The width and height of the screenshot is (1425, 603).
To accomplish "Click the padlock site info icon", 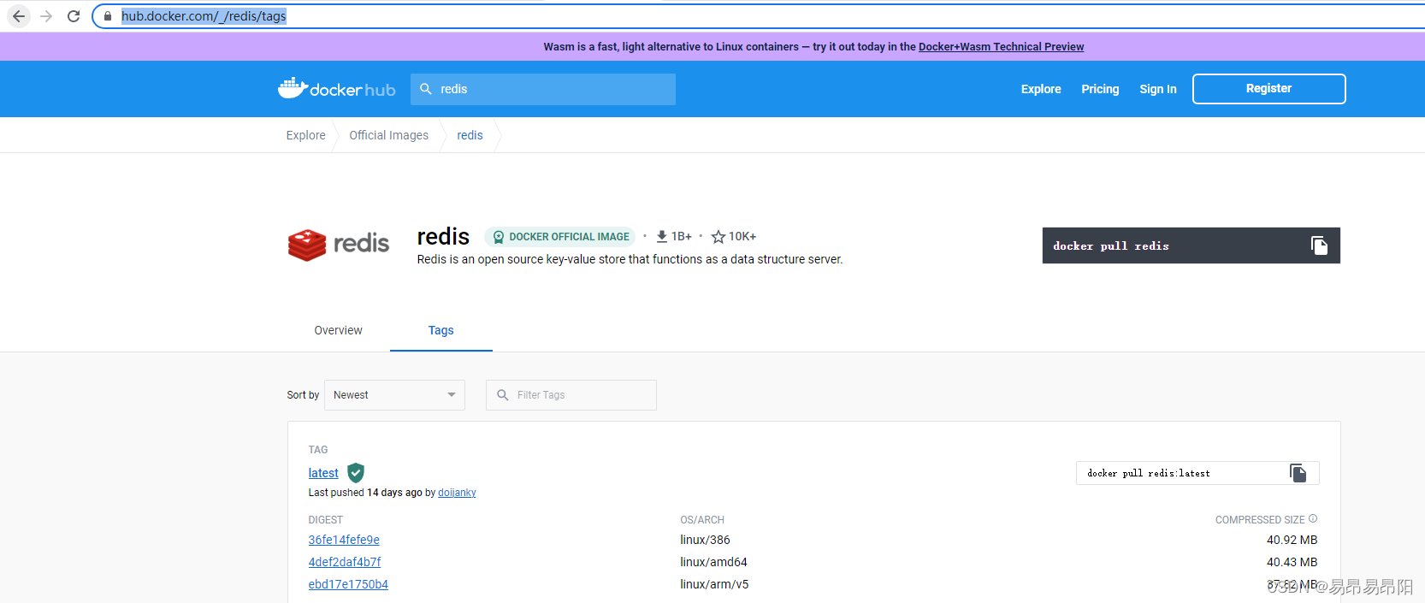I will 108,16.
